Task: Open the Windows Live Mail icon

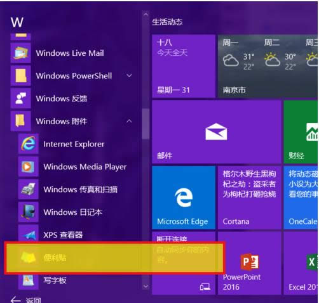Action: click(20, 53)
